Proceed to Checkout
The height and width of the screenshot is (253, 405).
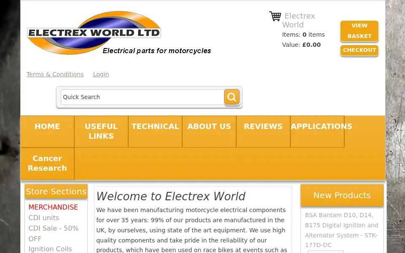pos(359,50)
